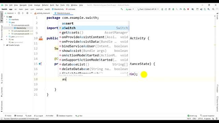
Task: Open the Database Inspector tool window
Action: click(x=64, y=116)
